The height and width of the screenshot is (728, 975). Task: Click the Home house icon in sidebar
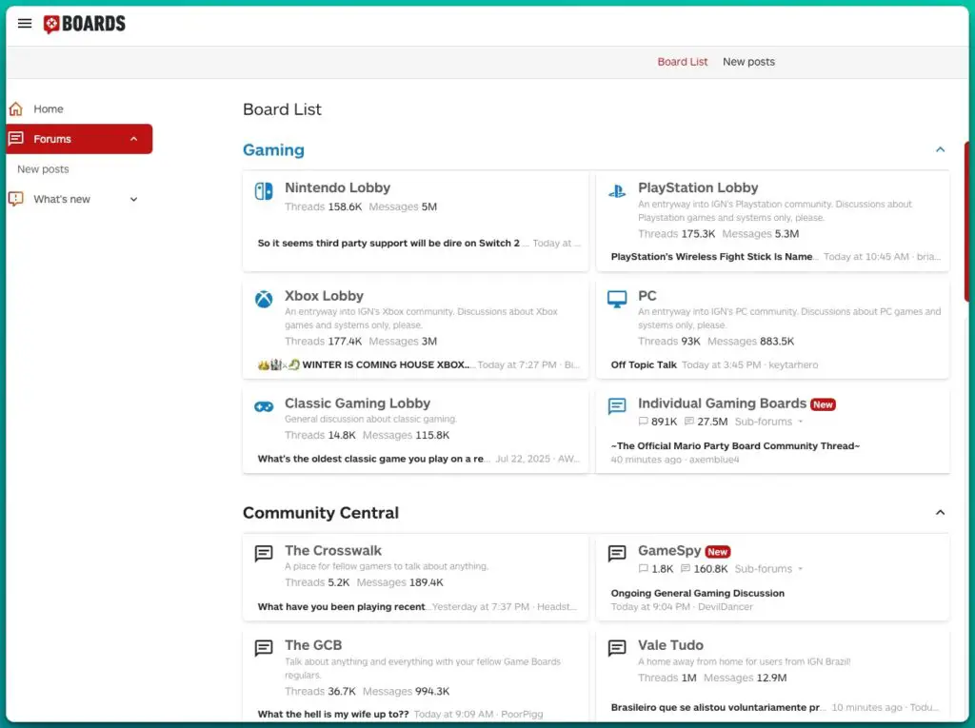[x=16, y=108]
